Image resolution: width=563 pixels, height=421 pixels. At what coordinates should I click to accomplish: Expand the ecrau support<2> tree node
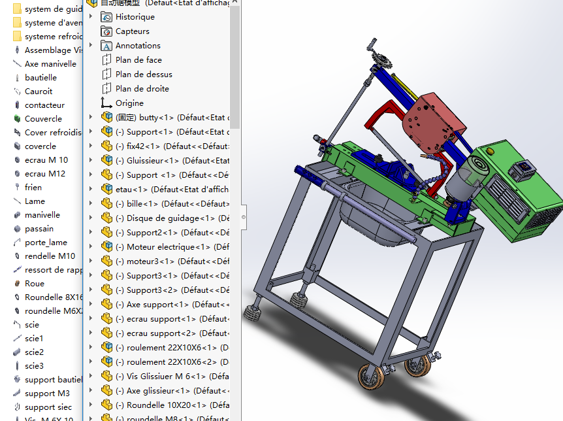pyautogui.click(x=91, y=333)
